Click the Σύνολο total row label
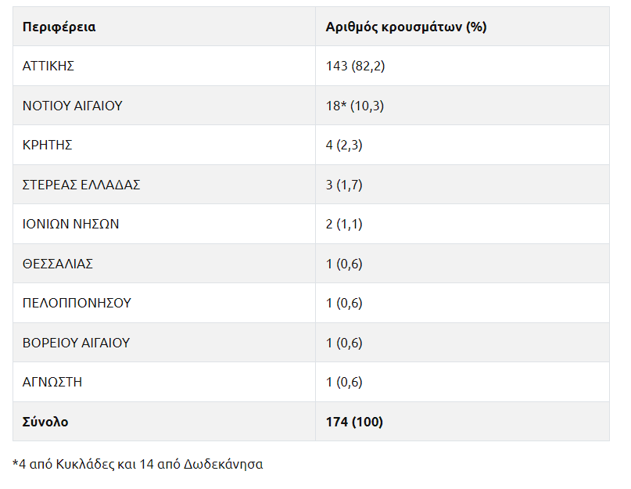 click(x=45, y=422)
